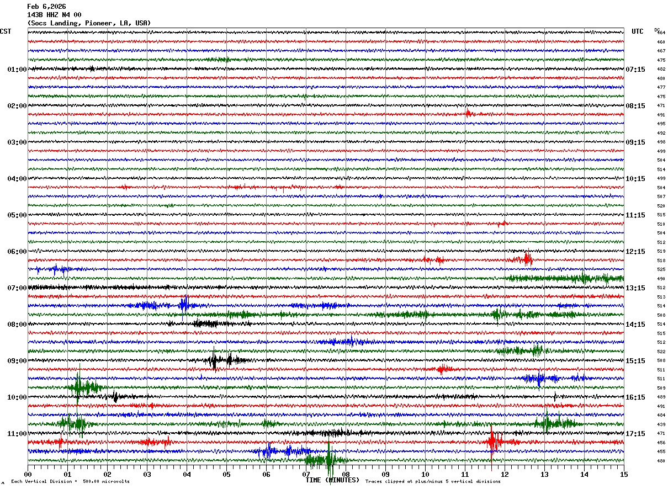Click the '10:00' CST time label
Viewport: 668px width, 489px height.
click(17, 397)
